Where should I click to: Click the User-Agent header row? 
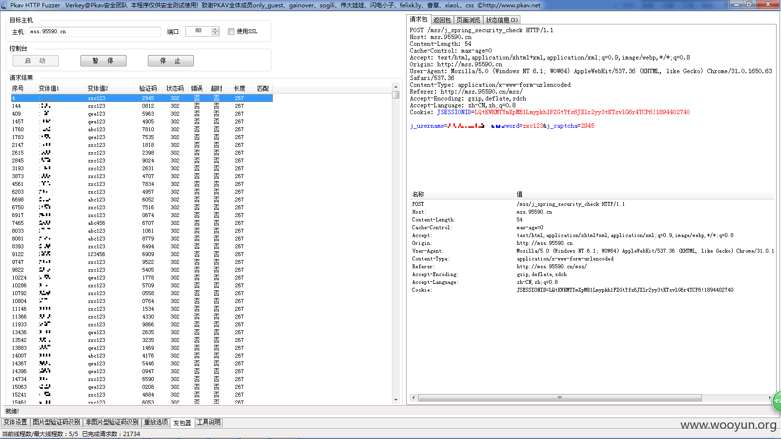(x=592, y=251)
